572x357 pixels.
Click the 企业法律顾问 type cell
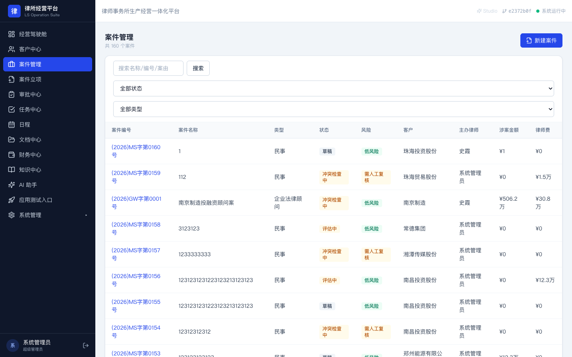point(288,203)
